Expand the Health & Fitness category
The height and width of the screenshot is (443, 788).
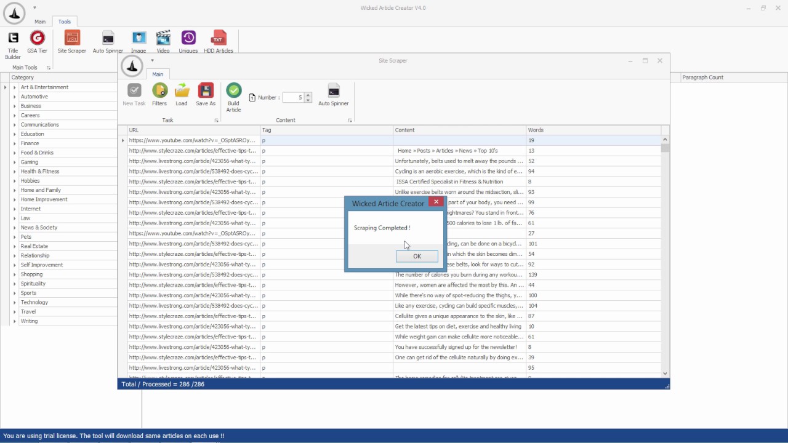[15, 172]
